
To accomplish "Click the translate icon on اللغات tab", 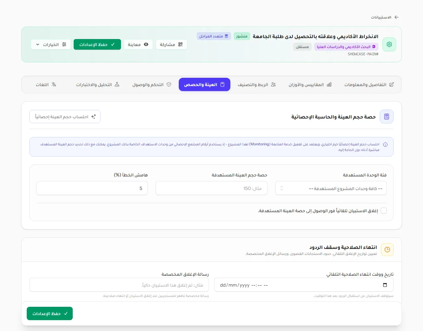I will (54, 84).
